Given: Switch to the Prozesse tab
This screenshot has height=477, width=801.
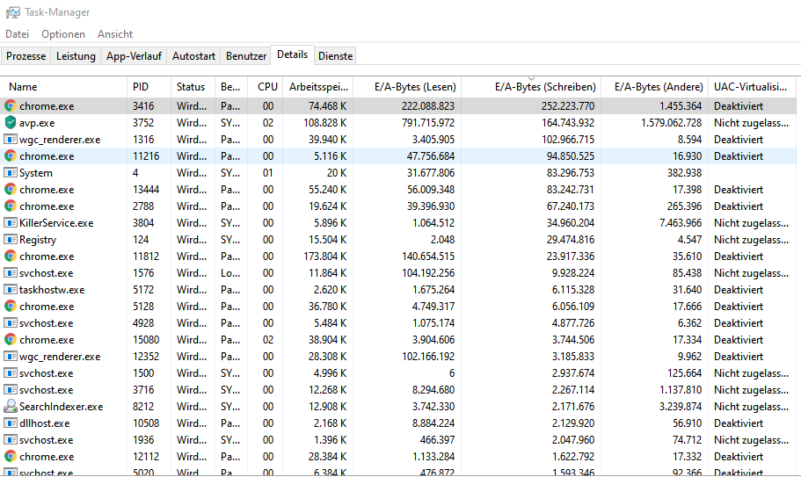Looking at the screenshot, I should click(x=26, y=56).
